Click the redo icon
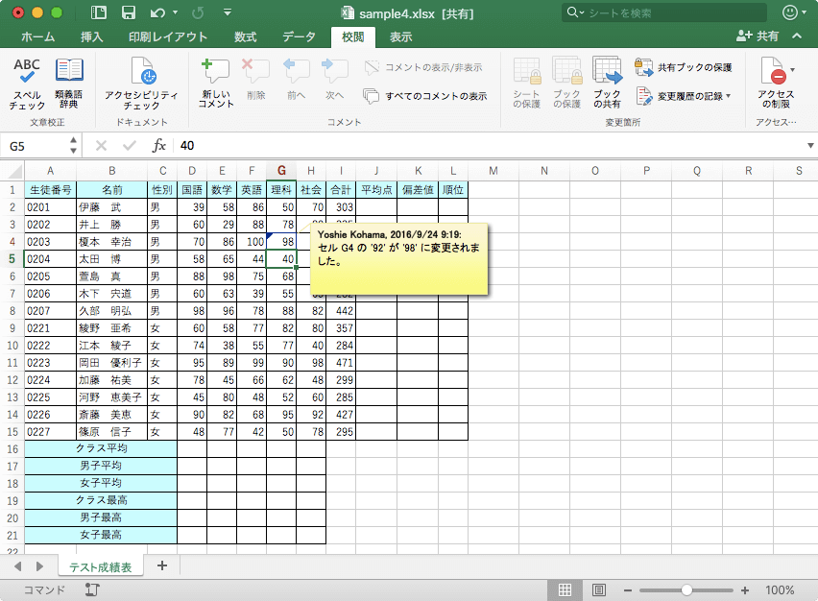The height and width of the screenshot is (601, 818). (x=198, y=12)
